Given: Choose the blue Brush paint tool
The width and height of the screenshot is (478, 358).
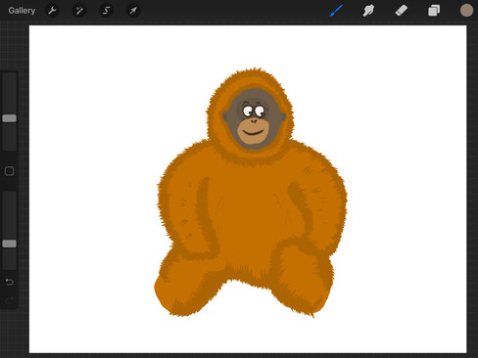Looking at the screenshot, I should coord(336,11).
